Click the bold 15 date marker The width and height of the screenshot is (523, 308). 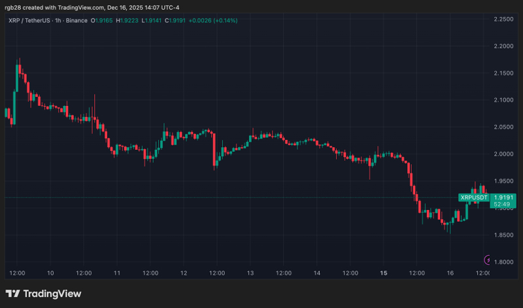coord(384,273)
